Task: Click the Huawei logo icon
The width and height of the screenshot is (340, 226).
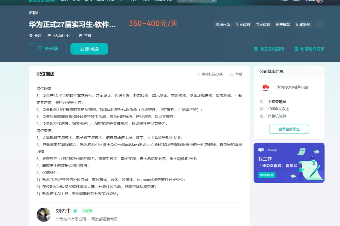Action: [266, 87]
